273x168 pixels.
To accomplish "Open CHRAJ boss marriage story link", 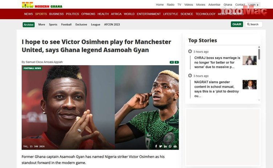I will pos(217,62).
